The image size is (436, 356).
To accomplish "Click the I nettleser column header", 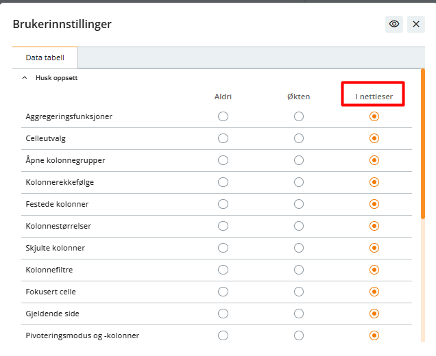I will tap(374, 97).
